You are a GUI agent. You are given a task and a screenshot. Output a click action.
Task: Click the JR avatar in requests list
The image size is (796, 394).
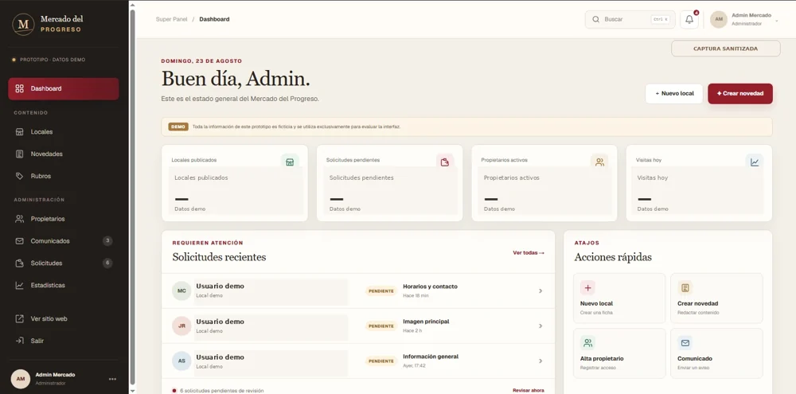[x=181, y=326]
